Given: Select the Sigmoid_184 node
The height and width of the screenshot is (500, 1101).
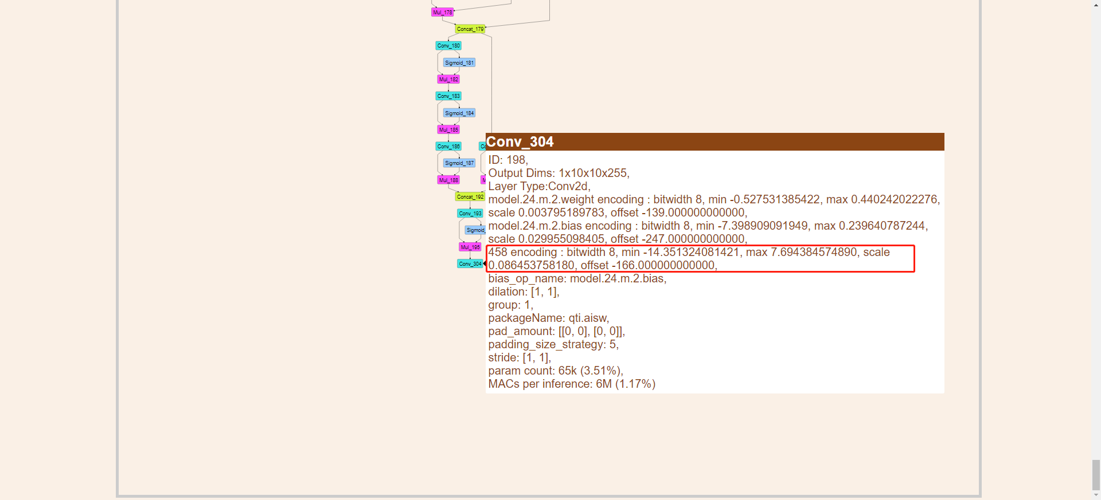Looking at the screenshot, I should click(x=459, y=113).
